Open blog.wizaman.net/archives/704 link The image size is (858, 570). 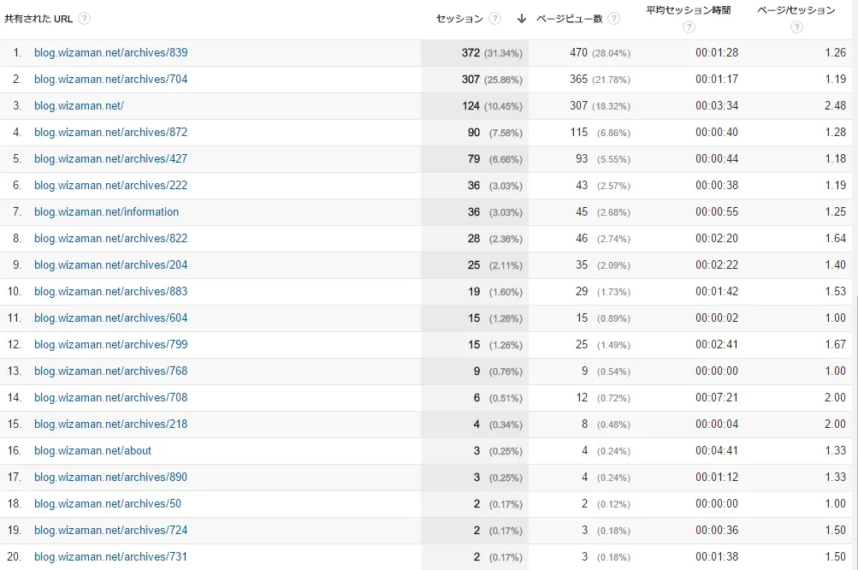(110, 80)
